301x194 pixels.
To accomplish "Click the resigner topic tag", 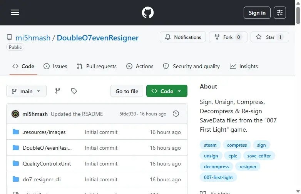I will pyautogui.click(x=248, y=166).
